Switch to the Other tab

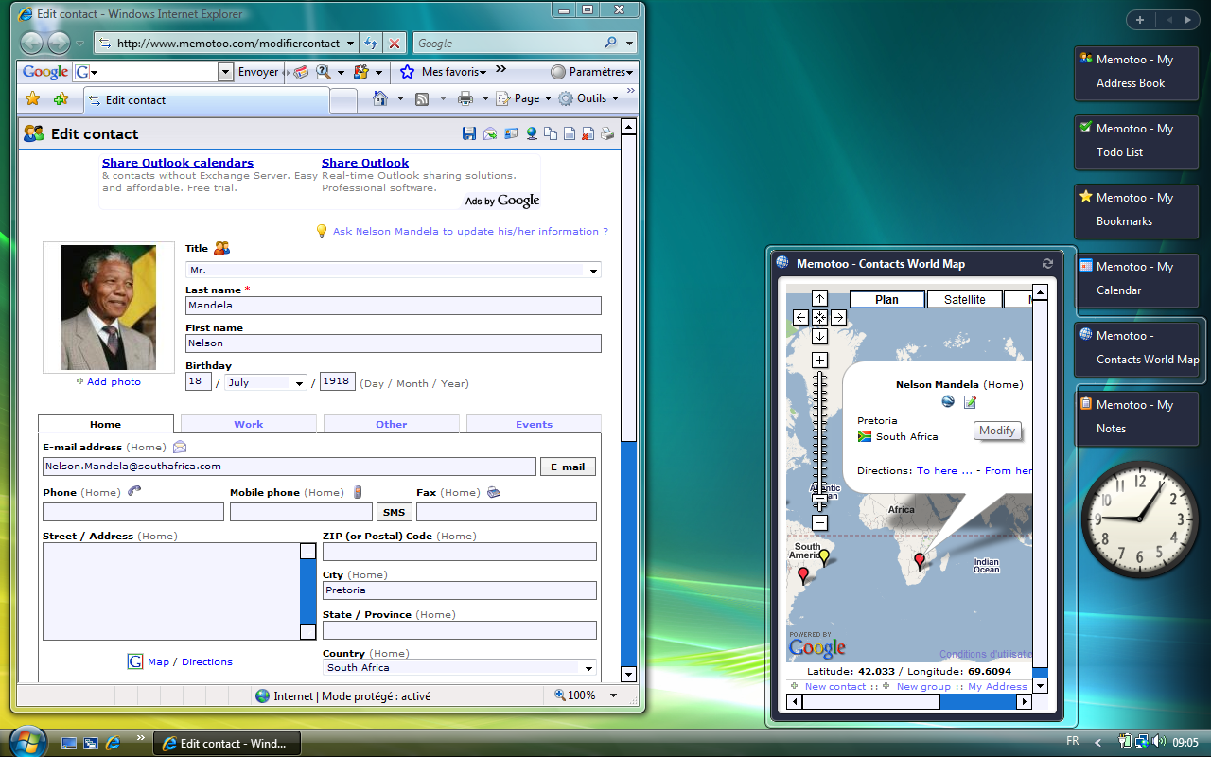pyautogui.click(x=392, y=424)
